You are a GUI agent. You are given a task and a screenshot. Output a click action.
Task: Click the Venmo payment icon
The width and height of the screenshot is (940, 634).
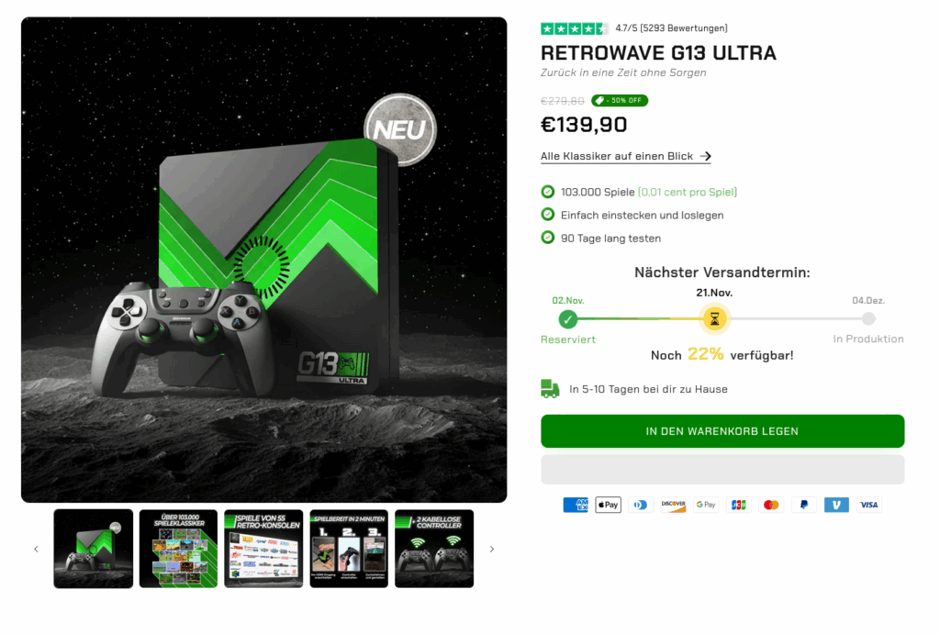point(836,506)
